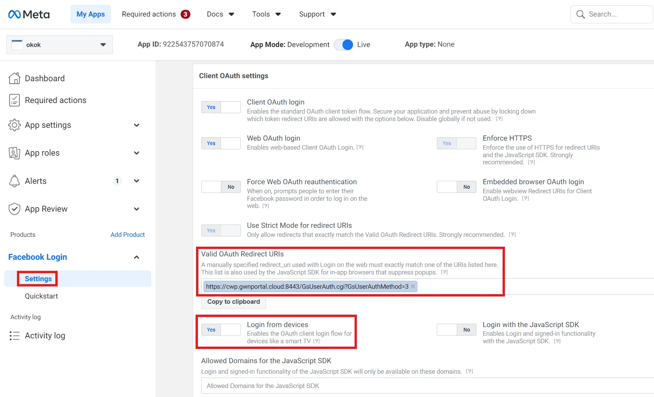Screen dimensions: 654x397
Task: Toggle Use Strict Mode for redirect URIs
Action: (x=221, y=230)
